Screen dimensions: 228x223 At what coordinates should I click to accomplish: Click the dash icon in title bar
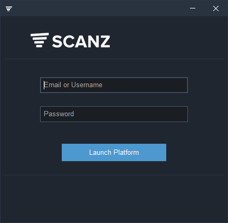coord(193,8)
